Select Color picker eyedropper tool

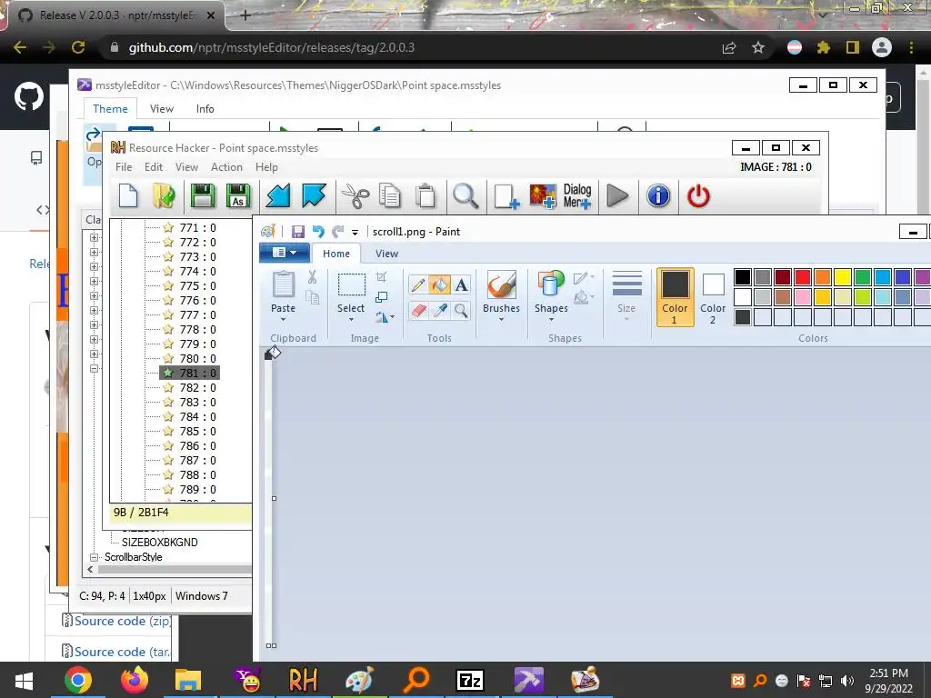tap(440, 310)
